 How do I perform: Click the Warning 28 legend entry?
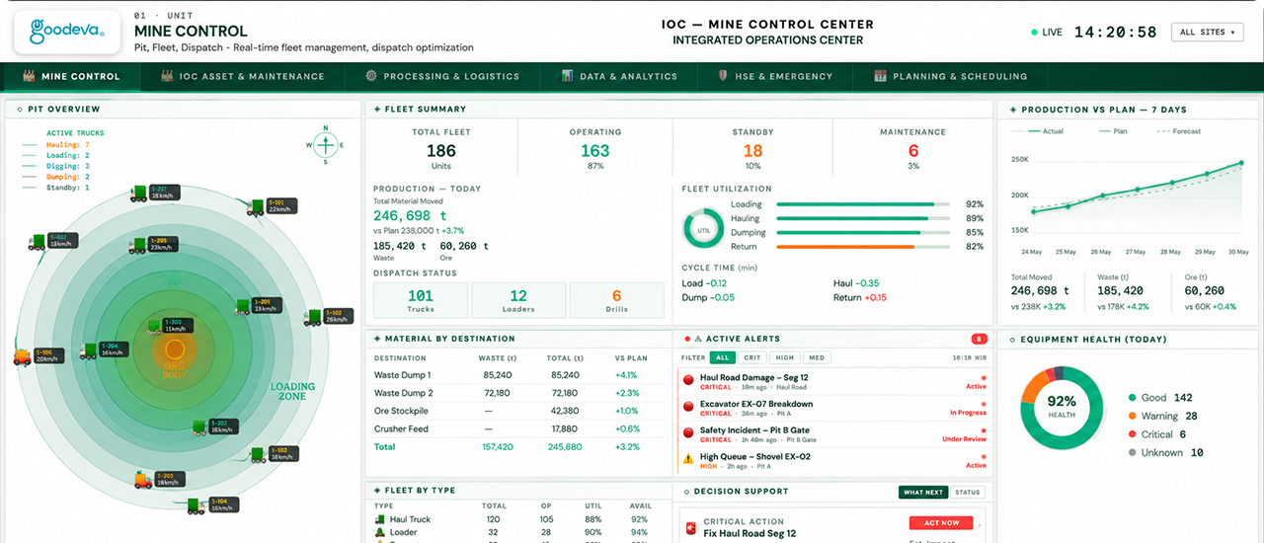[1162, 416]
